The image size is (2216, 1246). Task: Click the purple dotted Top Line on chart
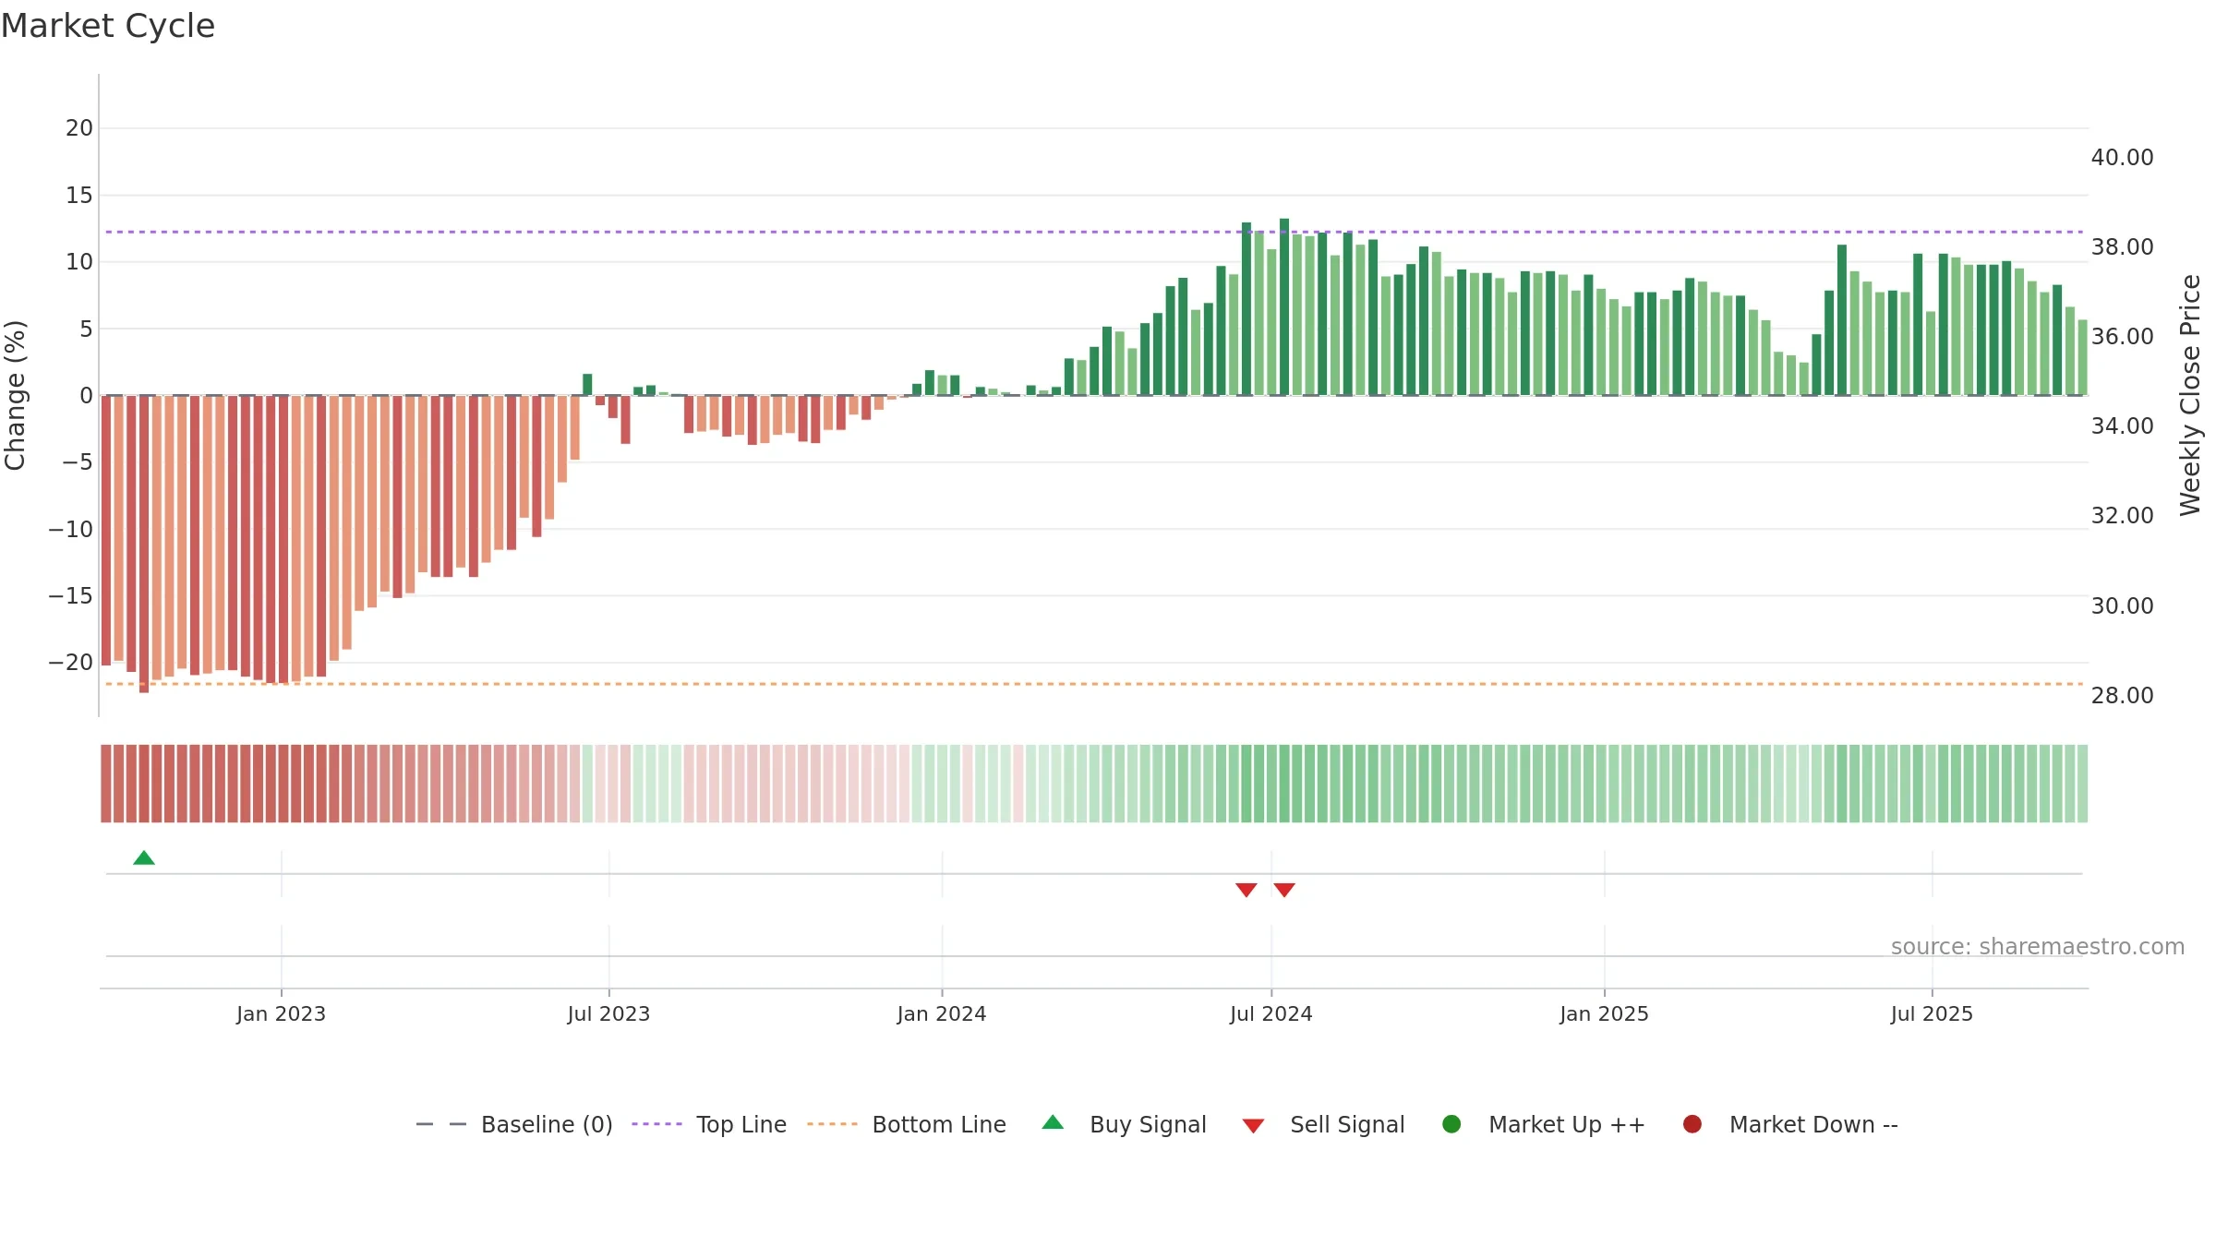tap(1094, 232)
